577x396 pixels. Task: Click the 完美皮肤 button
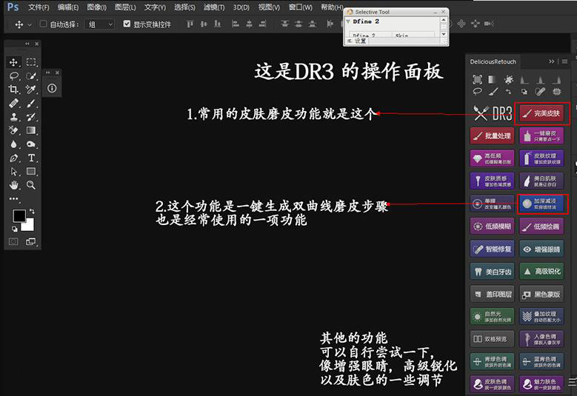coord(542,113)
